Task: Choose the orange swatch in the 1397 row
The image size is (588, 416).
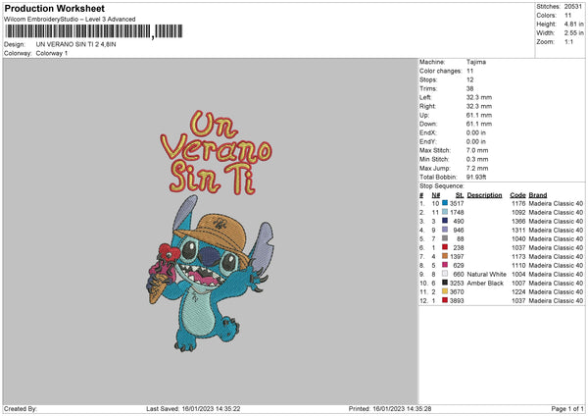Action: tap(445, 256)
